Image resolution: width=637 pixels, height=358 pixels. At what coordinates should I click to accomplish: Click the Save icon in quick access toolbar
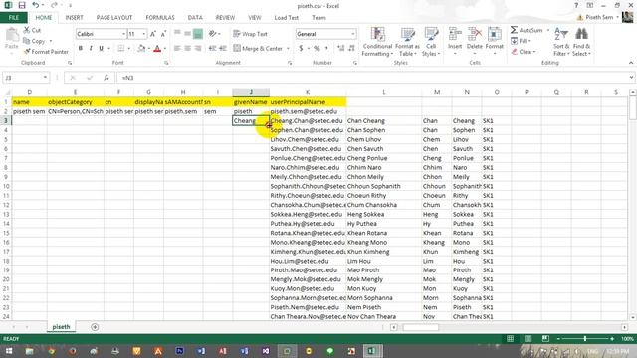pos(22,5)
